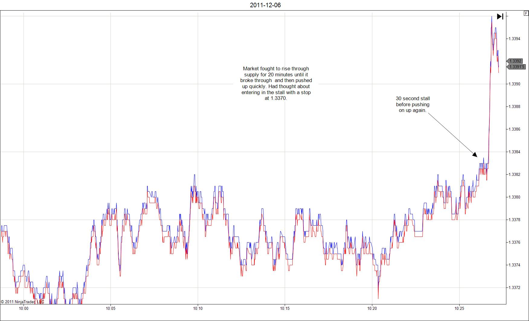
Task: Click the 10:10 time axis label
Action: click(x=198, y=308)
